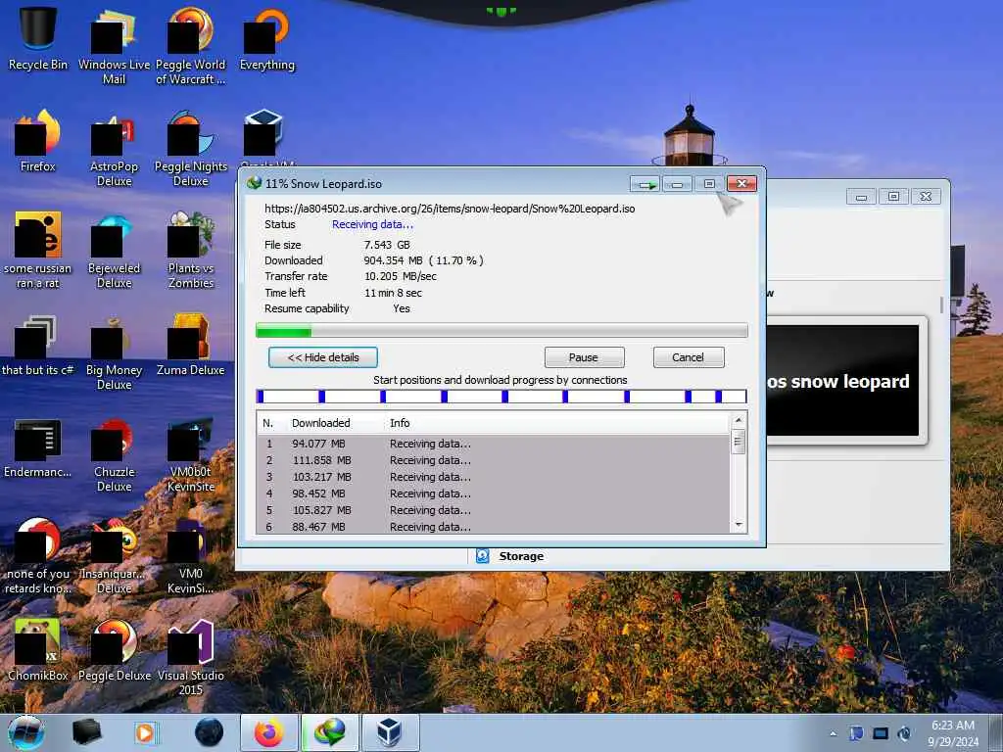The height and width of the screenshot is (752, 1003).
Task: Pause the Snow Leopard download
Action: coord(584,357)
